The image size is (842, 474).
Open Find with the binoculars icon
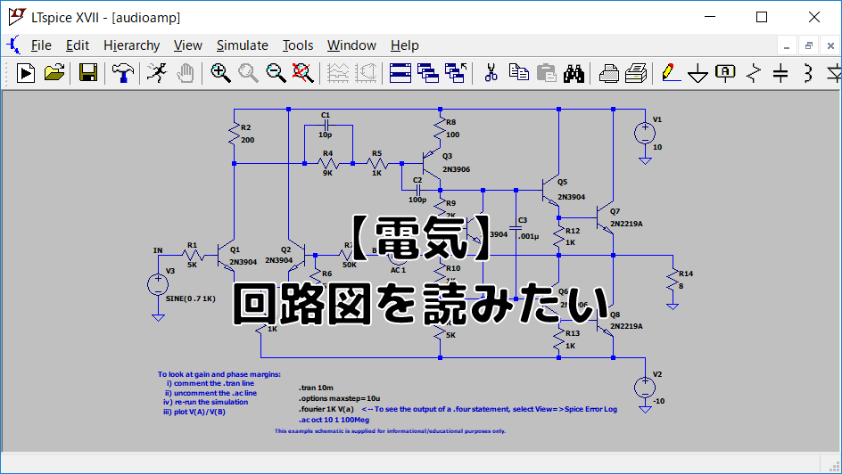click(574, 73)
